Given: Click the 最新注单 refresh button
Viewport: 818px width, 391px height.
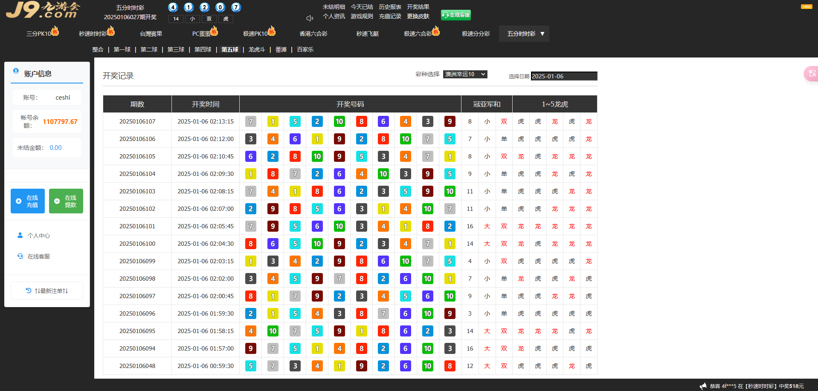Looking at the screenshot, I should pos(47,291).
